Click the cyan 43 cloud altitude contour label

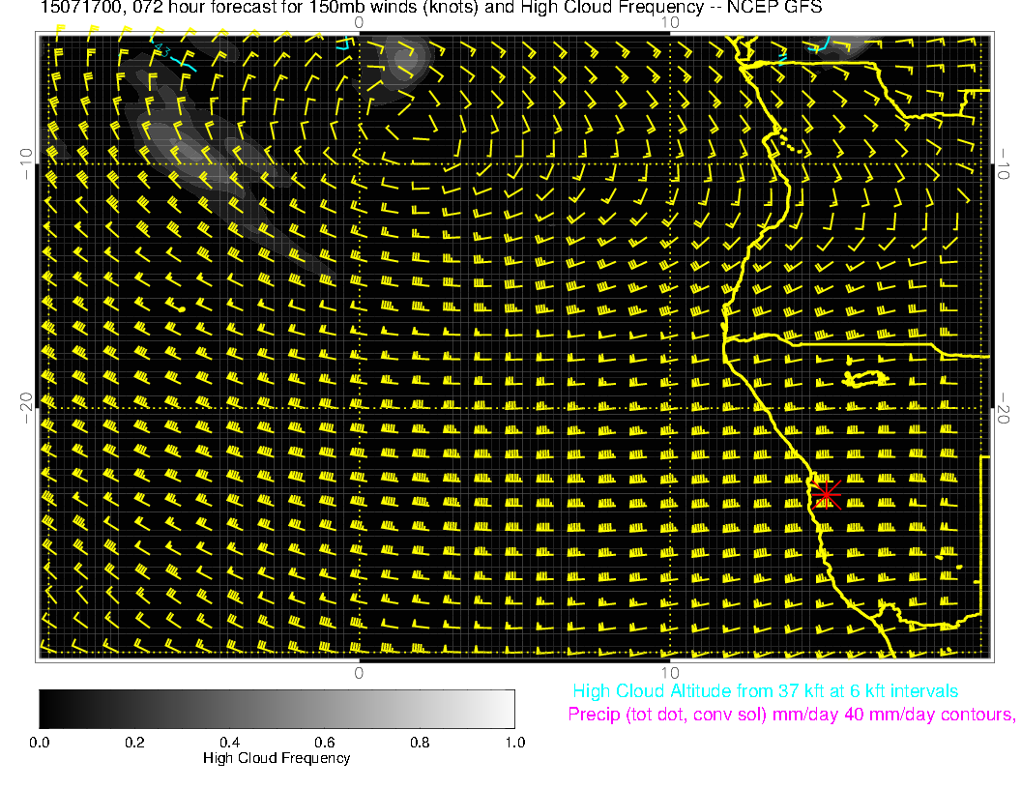(162, 50)
